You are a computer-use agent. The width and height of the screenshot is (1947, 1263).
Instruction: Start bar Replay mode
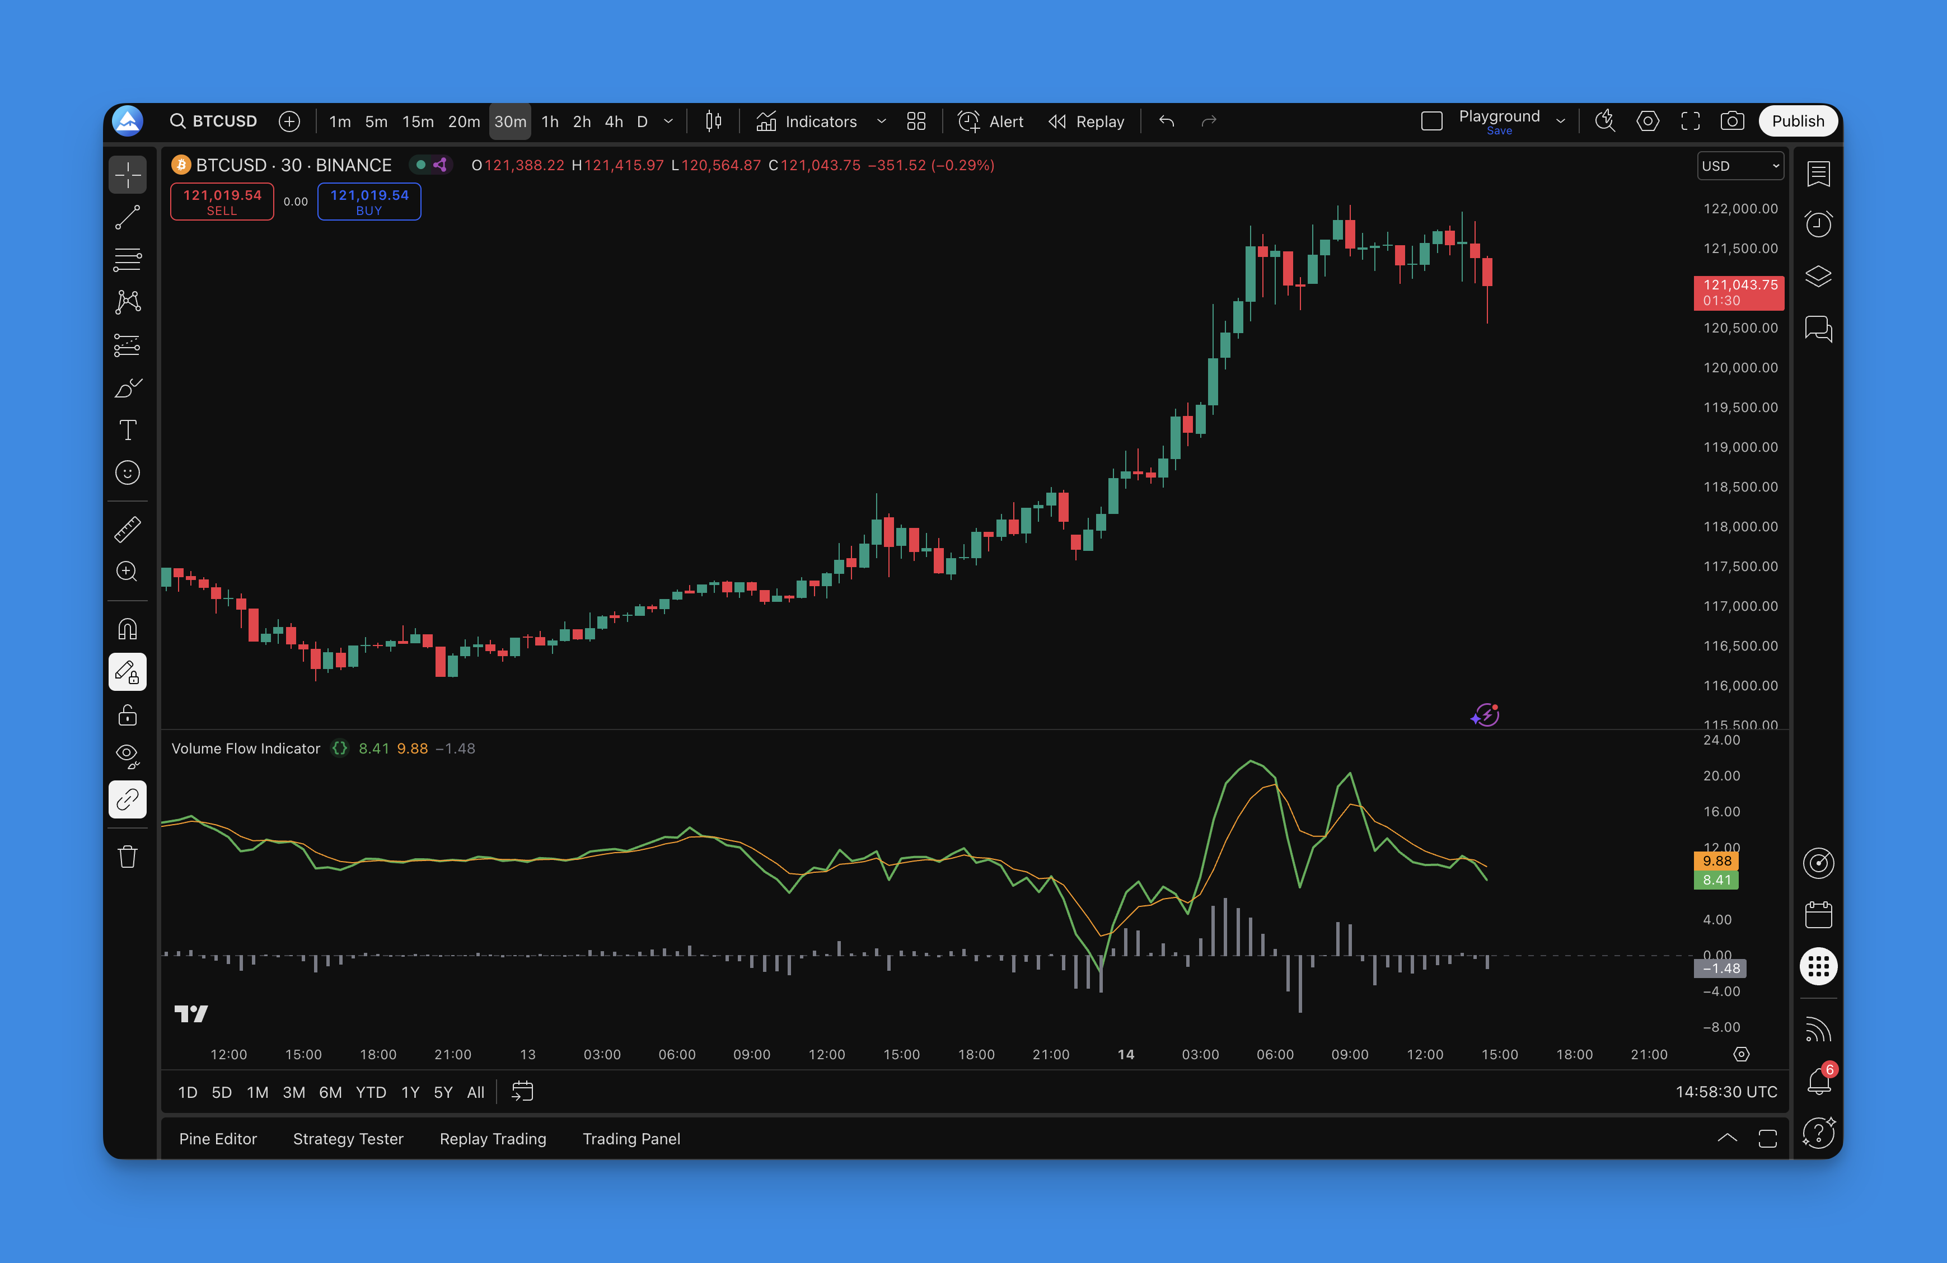point(1087,121)
